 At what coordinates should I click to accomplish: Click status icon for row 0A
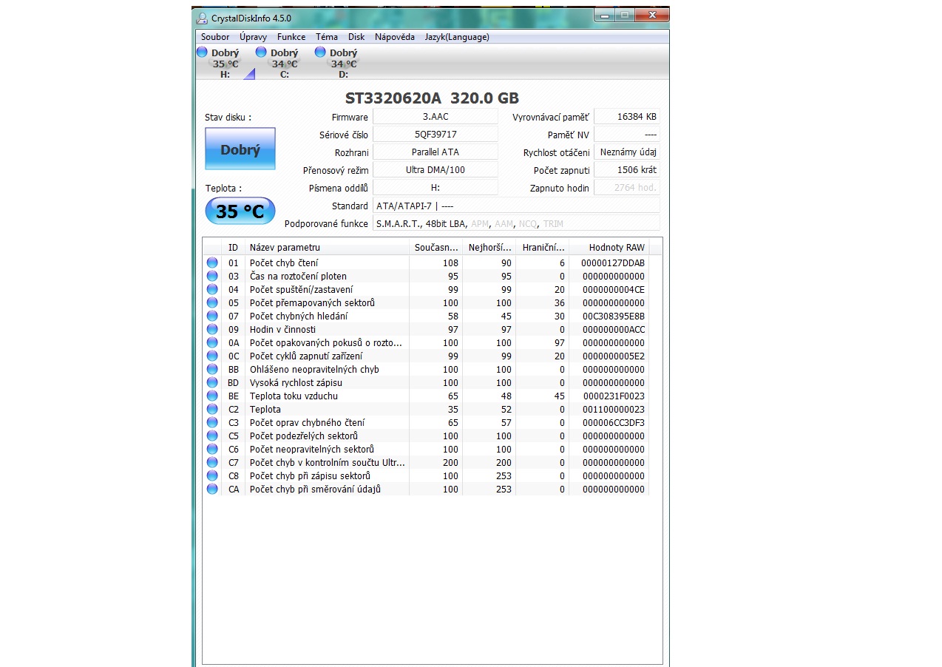click(x=212, y=342)
